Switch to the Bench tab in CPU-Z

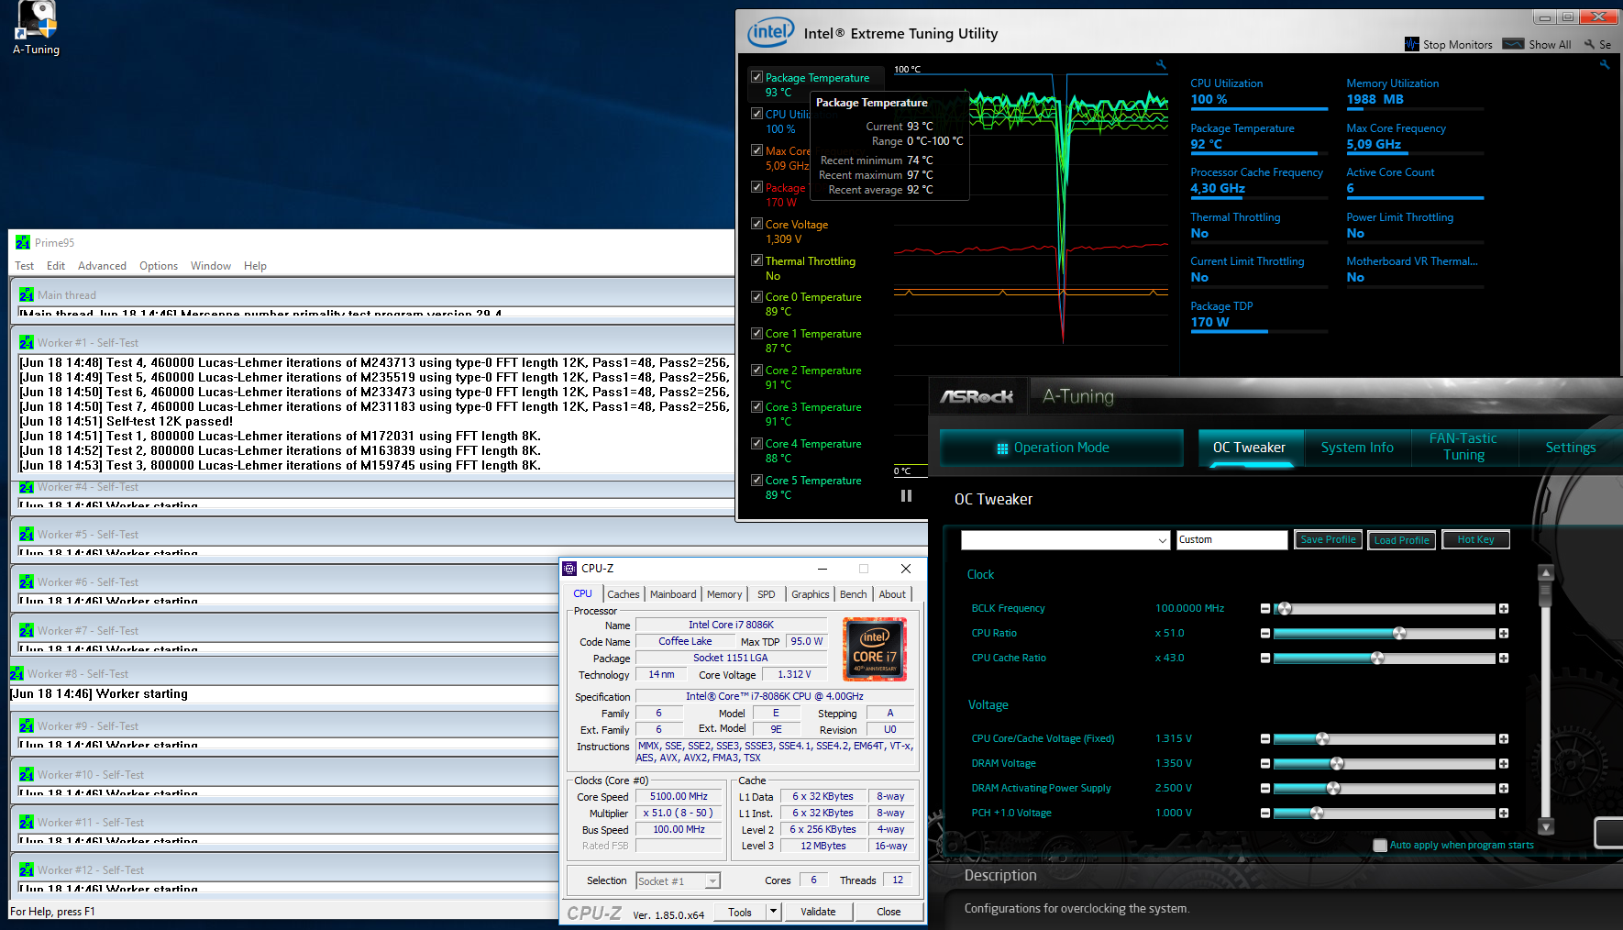coord(853,594)
